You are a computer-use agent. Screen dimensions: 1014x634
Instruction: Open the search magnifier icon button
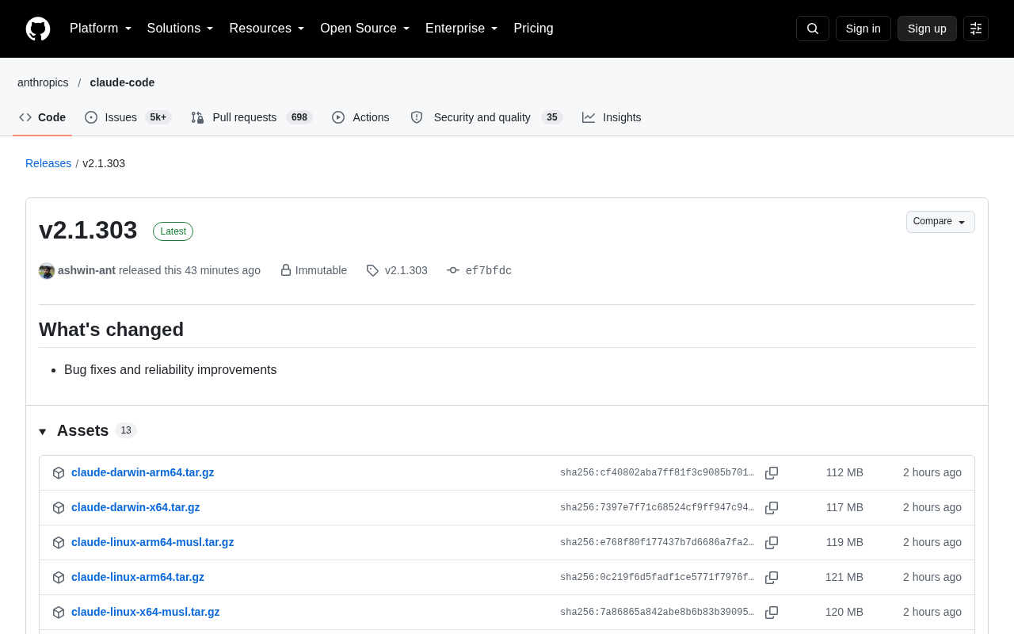[x=813, y=29]
